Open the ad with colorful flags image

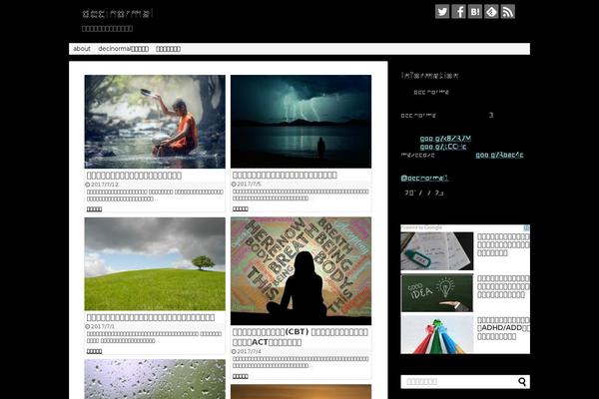pos(437,334)
